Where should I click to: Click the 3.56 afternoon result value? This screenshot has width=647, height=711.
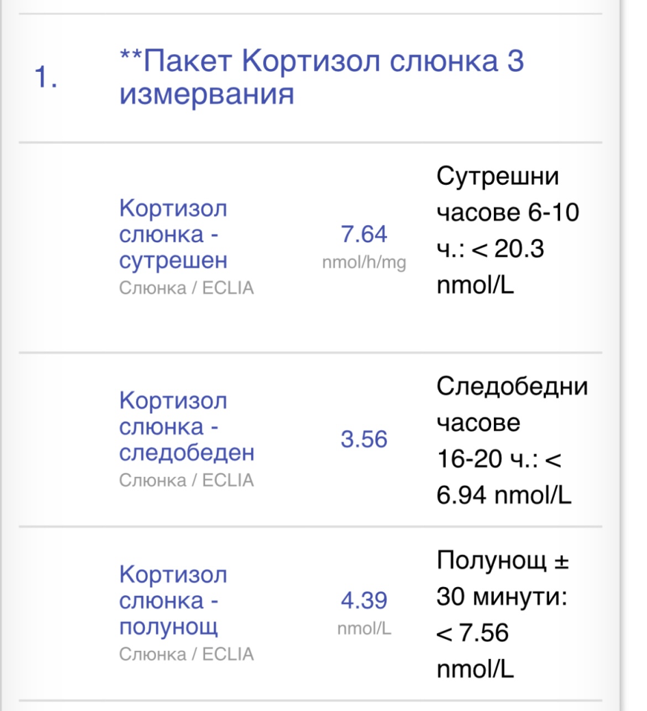click(364, 439)
